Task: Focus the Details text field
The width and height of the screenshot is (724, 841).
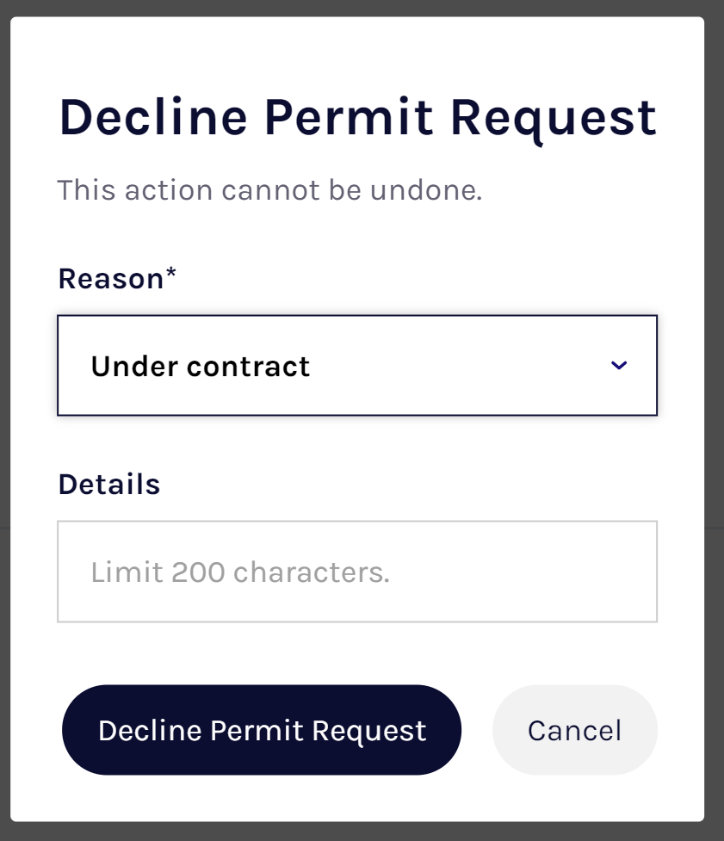Action: pos(356,572)
